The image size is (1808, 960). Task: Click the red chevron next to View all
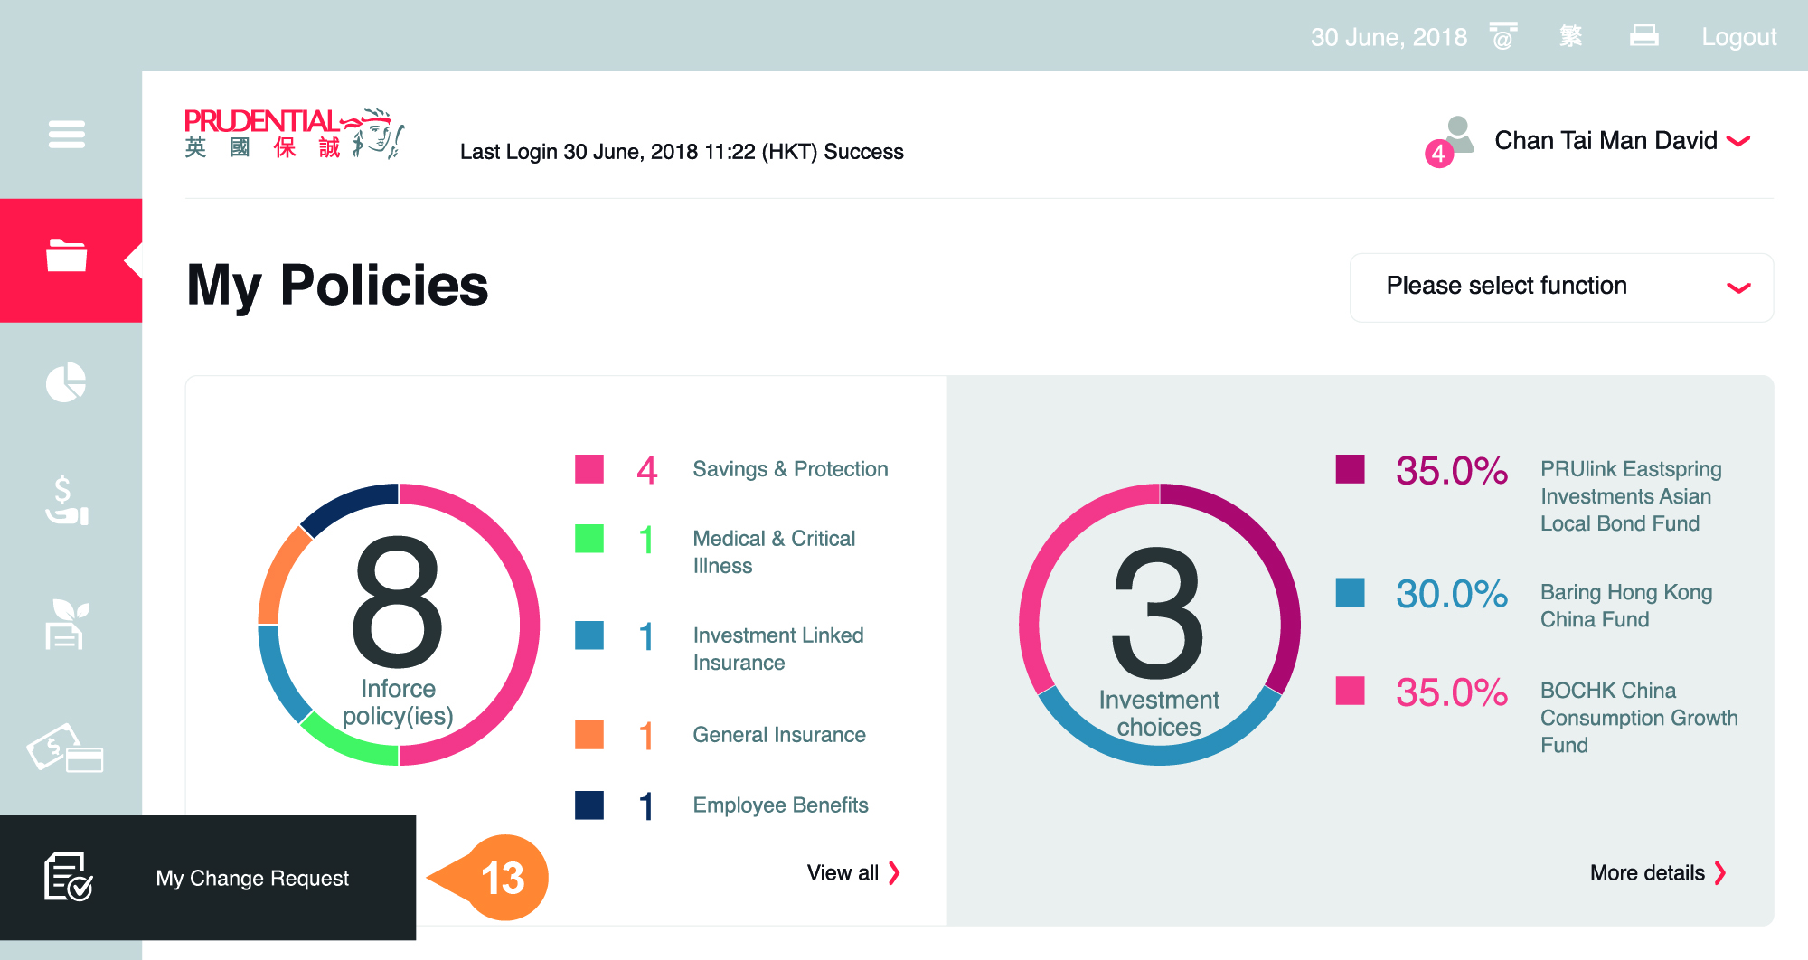point(894,872)
